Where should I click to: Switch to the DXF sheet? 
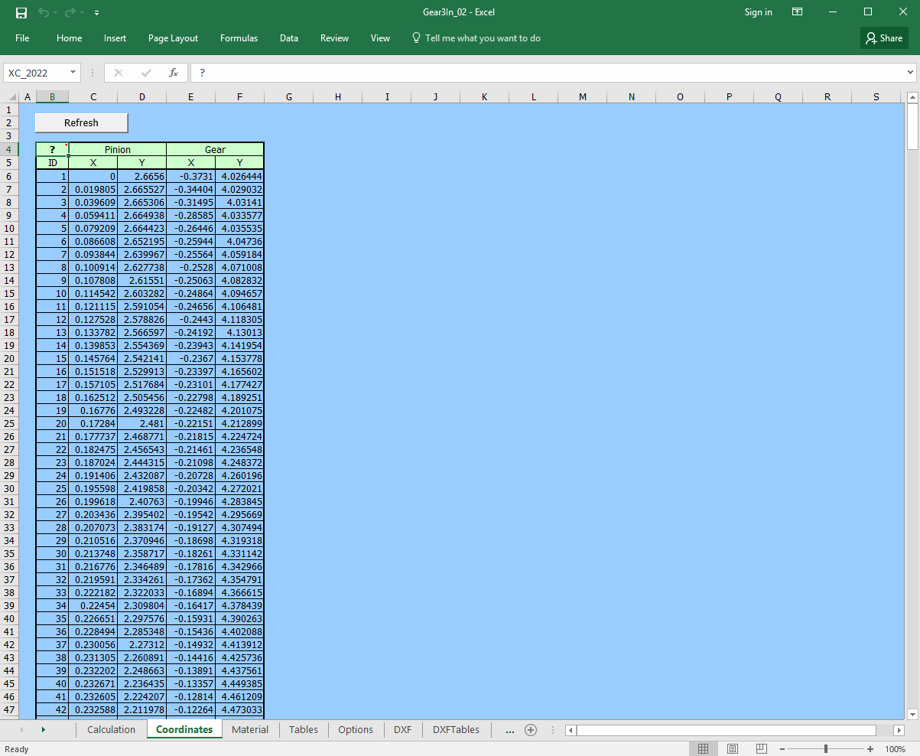(403, 729)
